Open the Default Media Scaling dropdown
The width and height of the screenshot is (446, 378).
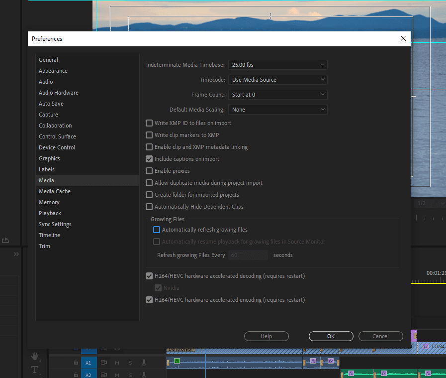click(x=277, y=110)
